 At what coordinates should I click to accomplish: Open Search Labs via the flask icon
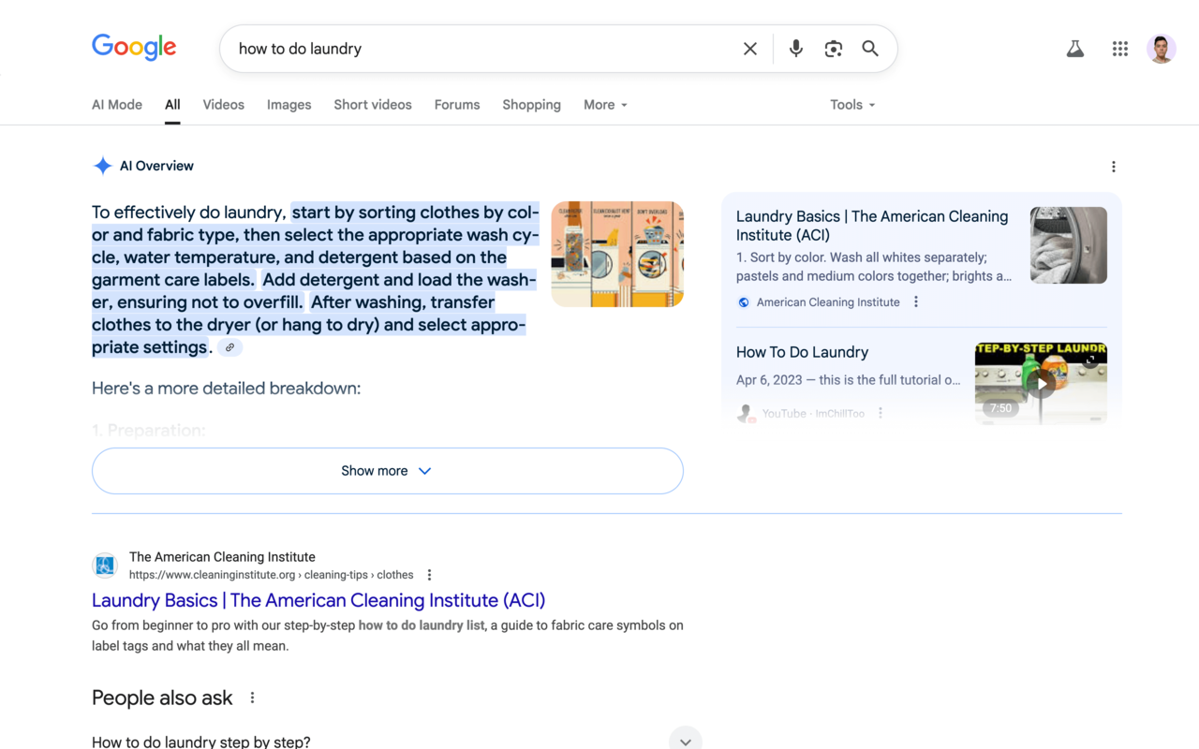pyautogui.click(x=1074, y=48)
